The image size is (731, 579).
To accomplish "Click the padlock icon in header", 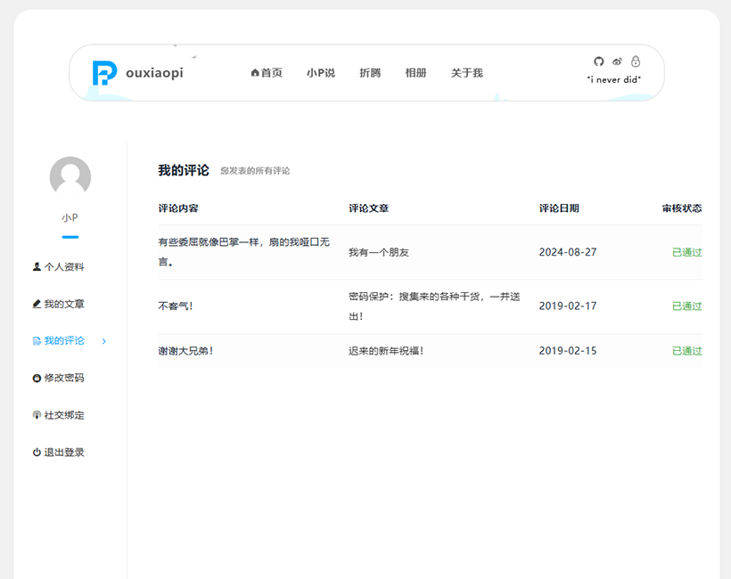I will pyautogui.click(x=636, y=61).
